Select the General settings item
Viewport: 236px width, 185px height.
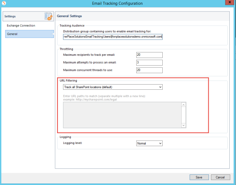[x=30, y=34]
